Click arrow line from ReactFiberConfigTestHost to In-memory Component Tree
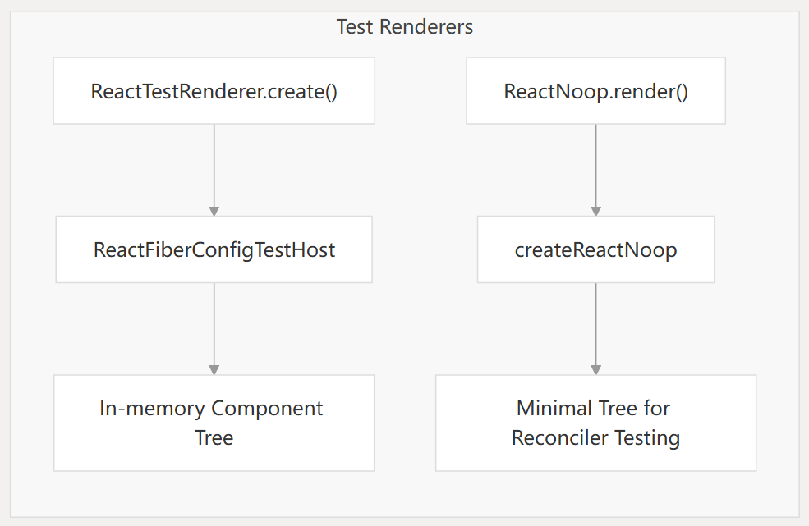The height and width of the screenshot is (526, 809). (214, 324)
